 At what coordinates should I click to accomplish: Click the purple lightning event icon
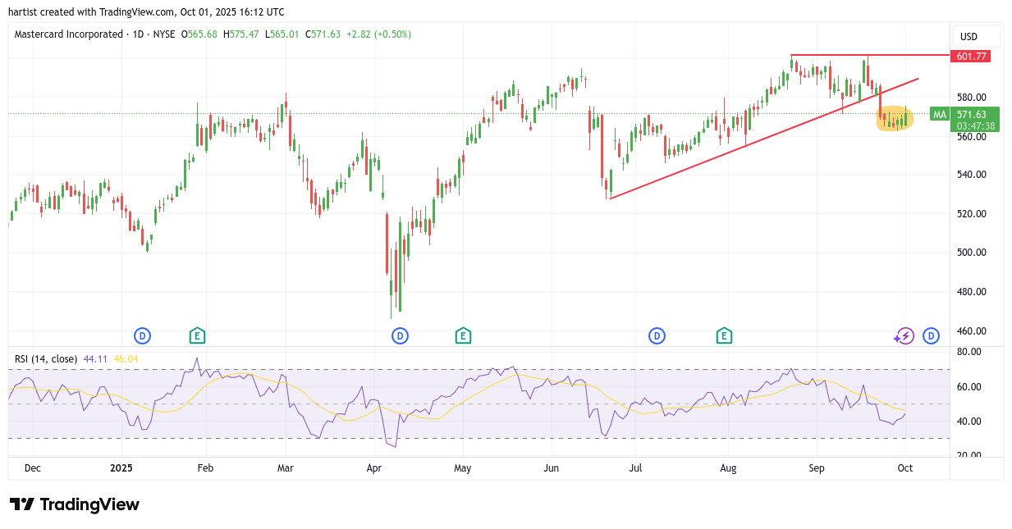pos(904,335)
